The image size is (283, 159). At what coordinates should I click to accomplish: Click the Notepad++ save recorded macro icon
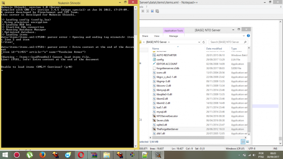pos(157,11)
